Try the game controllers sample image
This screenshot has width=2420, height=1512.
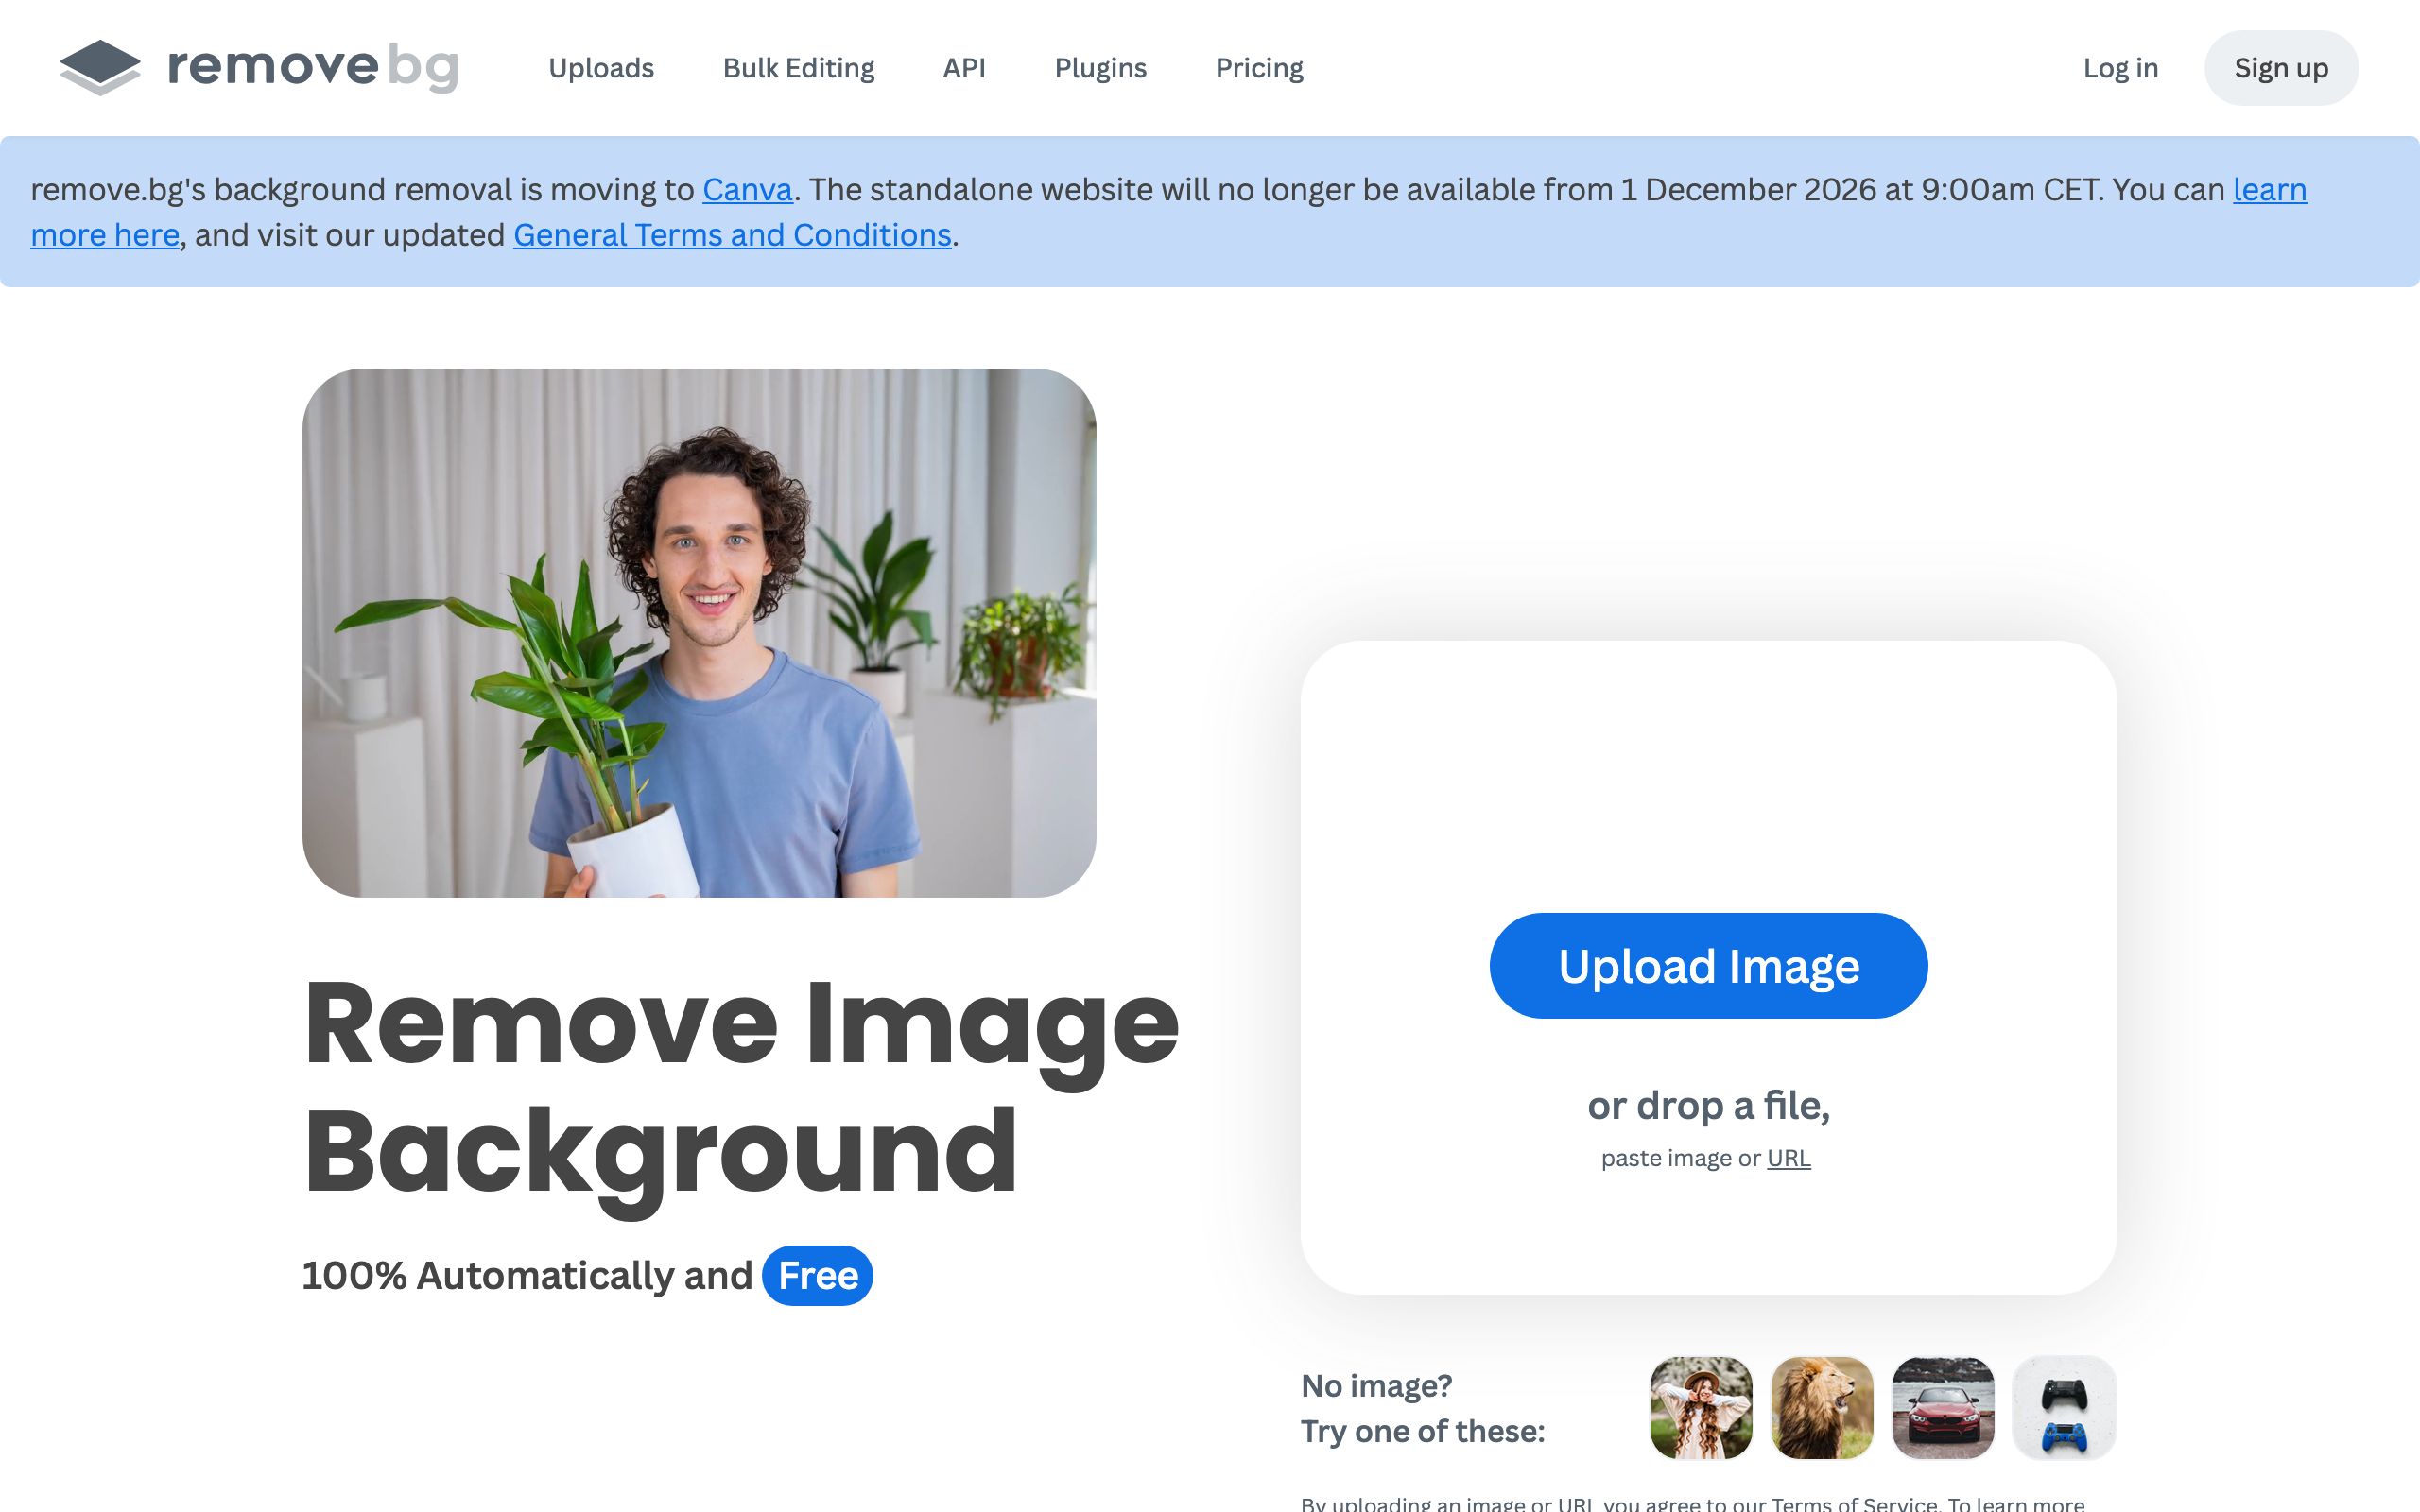[x=2064, y=1408]
